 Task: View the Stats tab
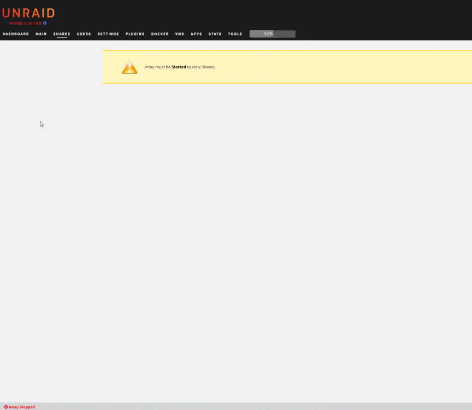click(x=215, y=34)
